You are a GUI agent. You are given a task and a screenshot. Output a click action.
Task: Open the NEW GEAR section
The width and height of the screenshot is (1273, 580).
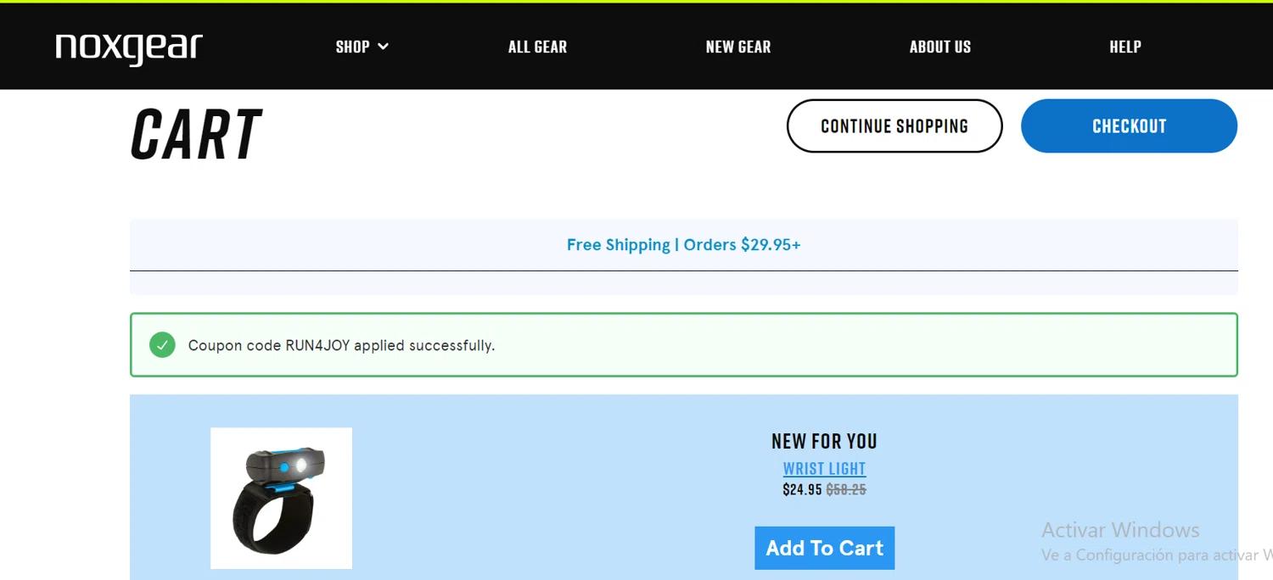(x=738, y=47)
